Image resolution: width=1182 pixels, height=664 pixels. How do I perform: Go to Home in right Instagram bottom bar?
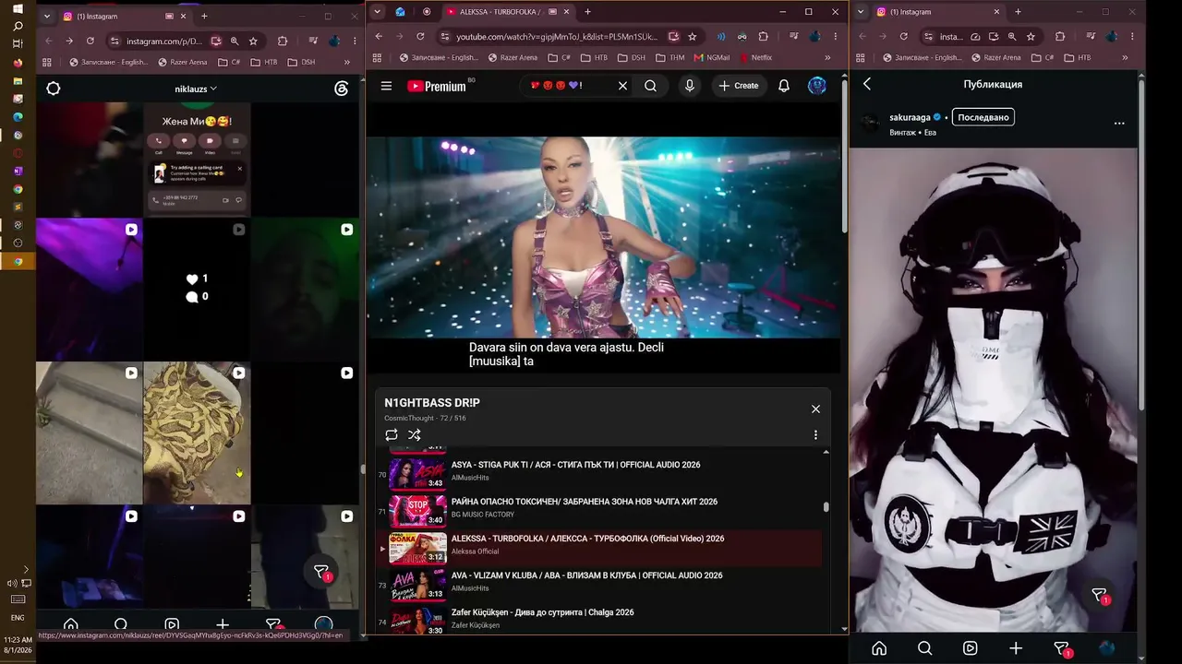pyautogui.click(x=879, y=648)
